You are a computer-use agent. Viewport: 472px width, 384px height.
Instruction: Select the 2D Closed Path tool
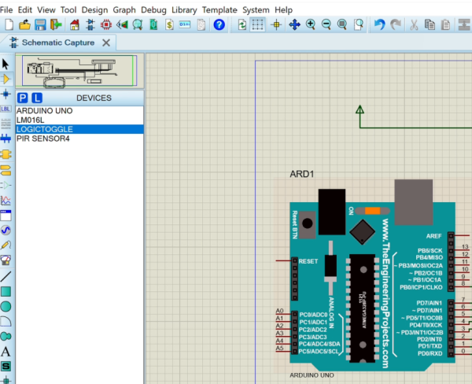pyautogui.click(x=6, y=336)
